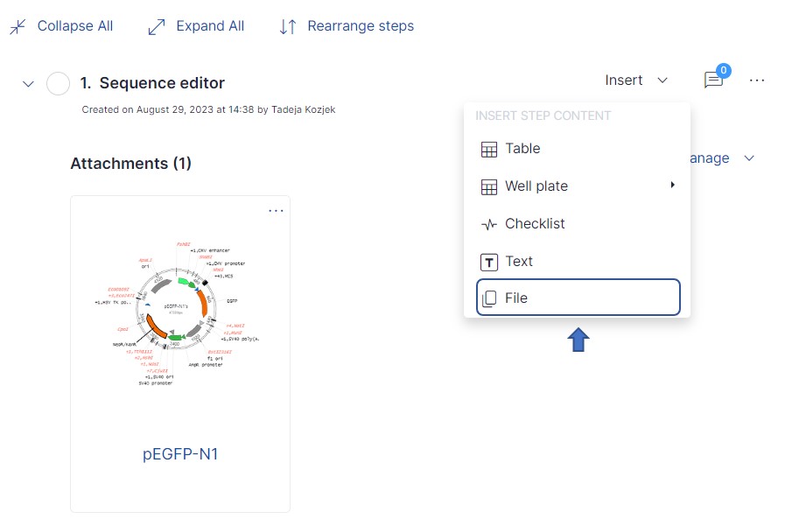The height and width of the screenshot is (519, 785).
Task: Click the Rearrange steps icon
Action: [287, 25]
